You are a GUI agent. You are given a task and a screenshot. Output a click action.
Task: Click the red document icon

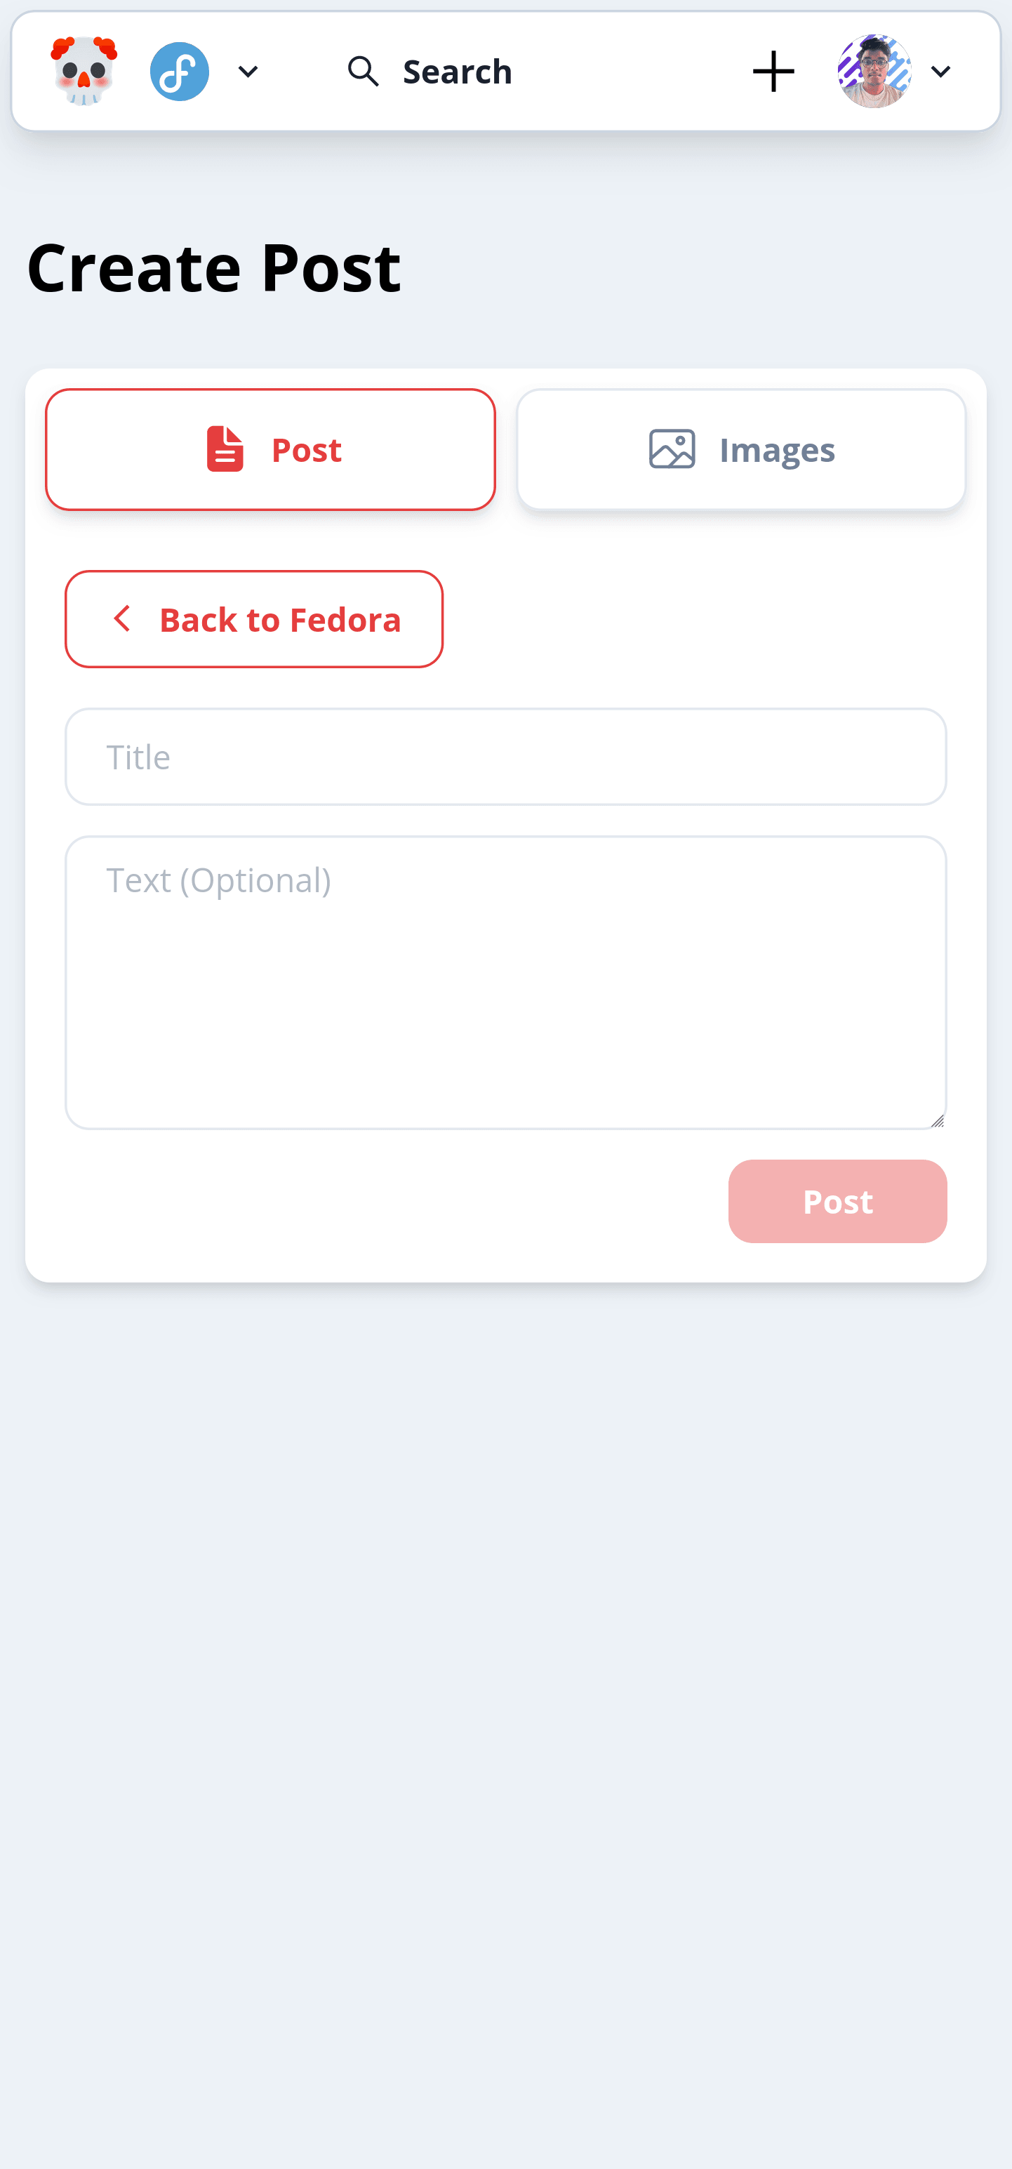(x=225, y=449)
